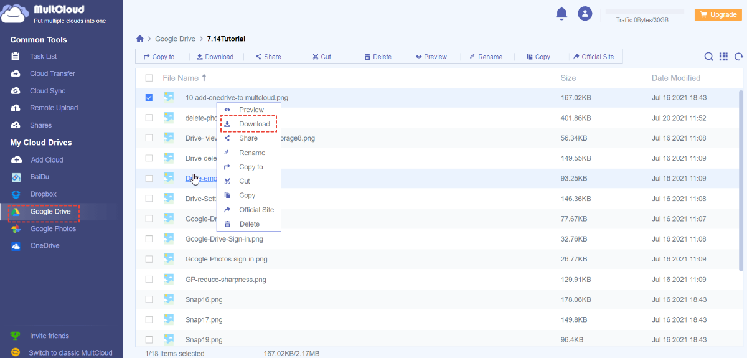Sort by File Name column arrow
Viewport: 747px width, 358px height.
click(x=204, y=78)
